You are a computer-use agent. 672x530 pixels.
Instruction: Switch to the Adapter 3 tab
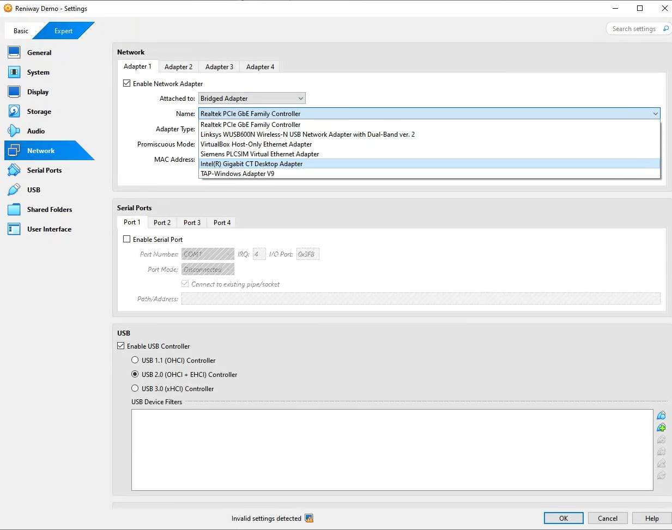click(x=219, y=67)
